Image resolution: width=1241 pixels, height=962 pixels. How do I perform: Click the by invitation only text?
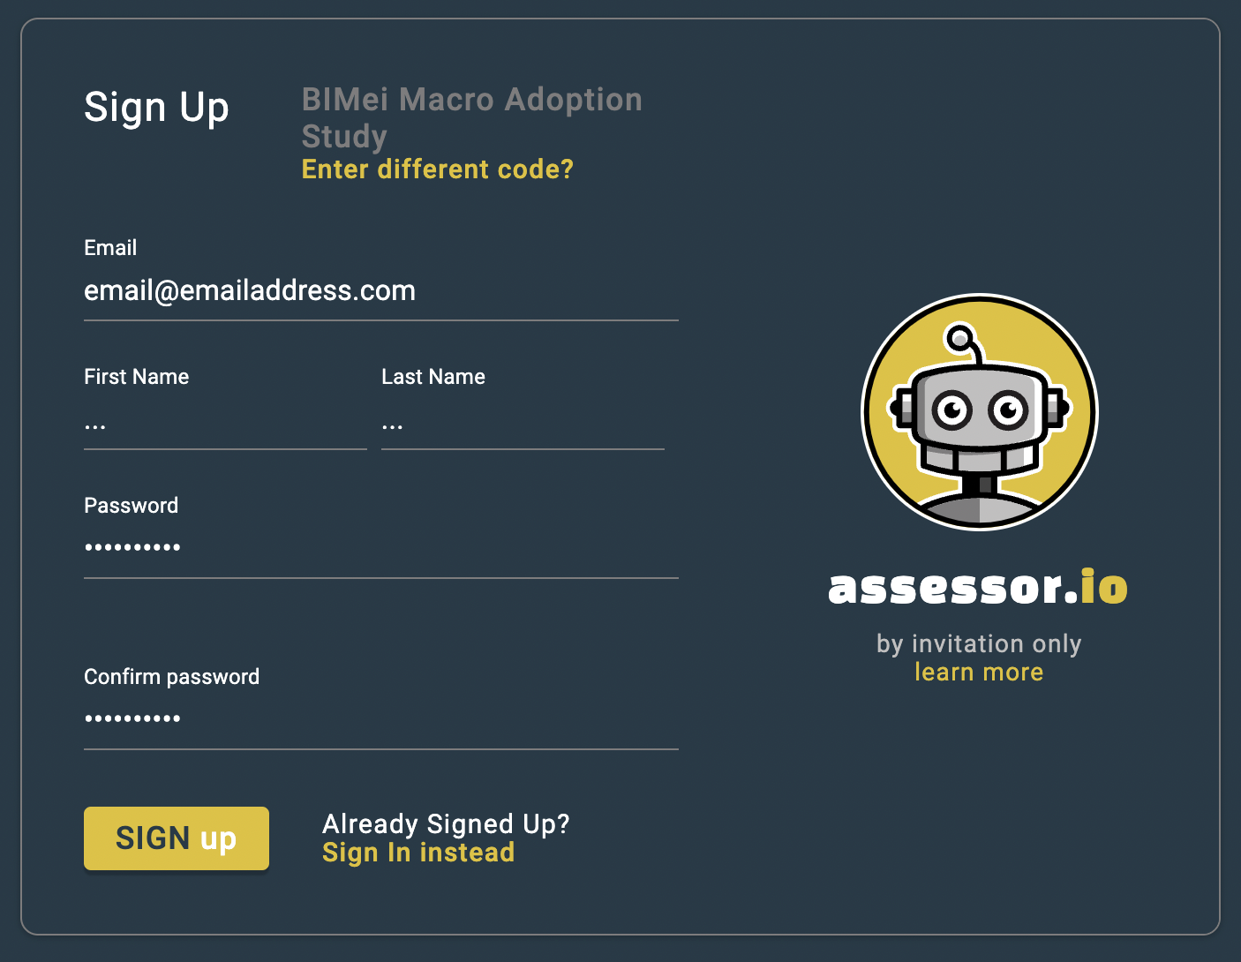point(979,644)
